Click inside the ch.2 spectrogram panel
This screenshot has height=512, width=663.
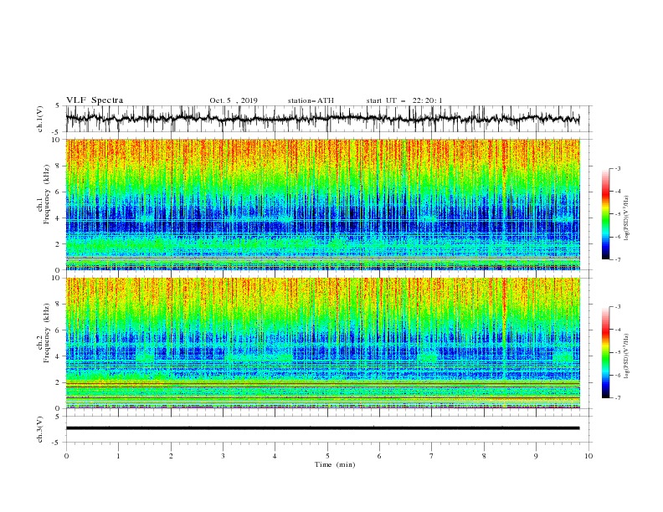[323, 343]
